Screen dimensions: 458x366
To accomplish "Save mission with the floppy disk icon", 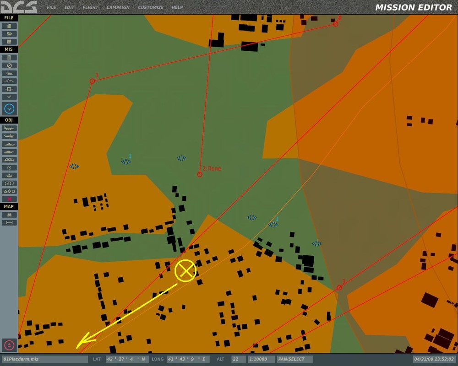I will 9,42.
